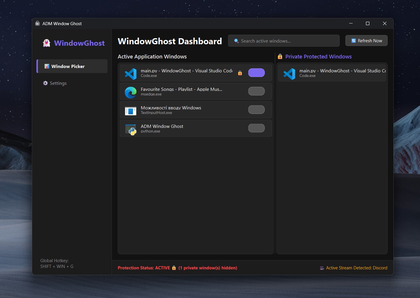Click the Python icon beside ADM Window Ghost row
420x298 pixels.
[x=131, y=130]
